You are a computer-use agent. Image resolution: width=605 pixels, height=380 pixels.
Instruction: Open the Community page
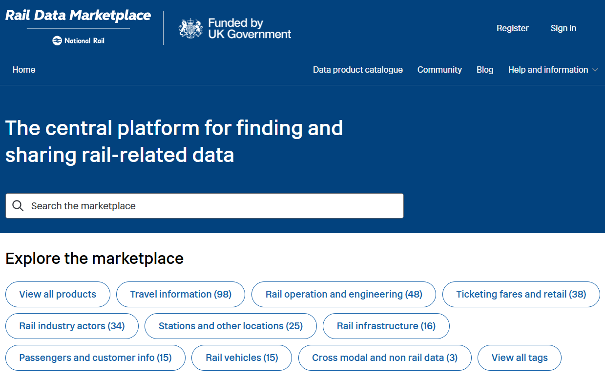[439, 70]
